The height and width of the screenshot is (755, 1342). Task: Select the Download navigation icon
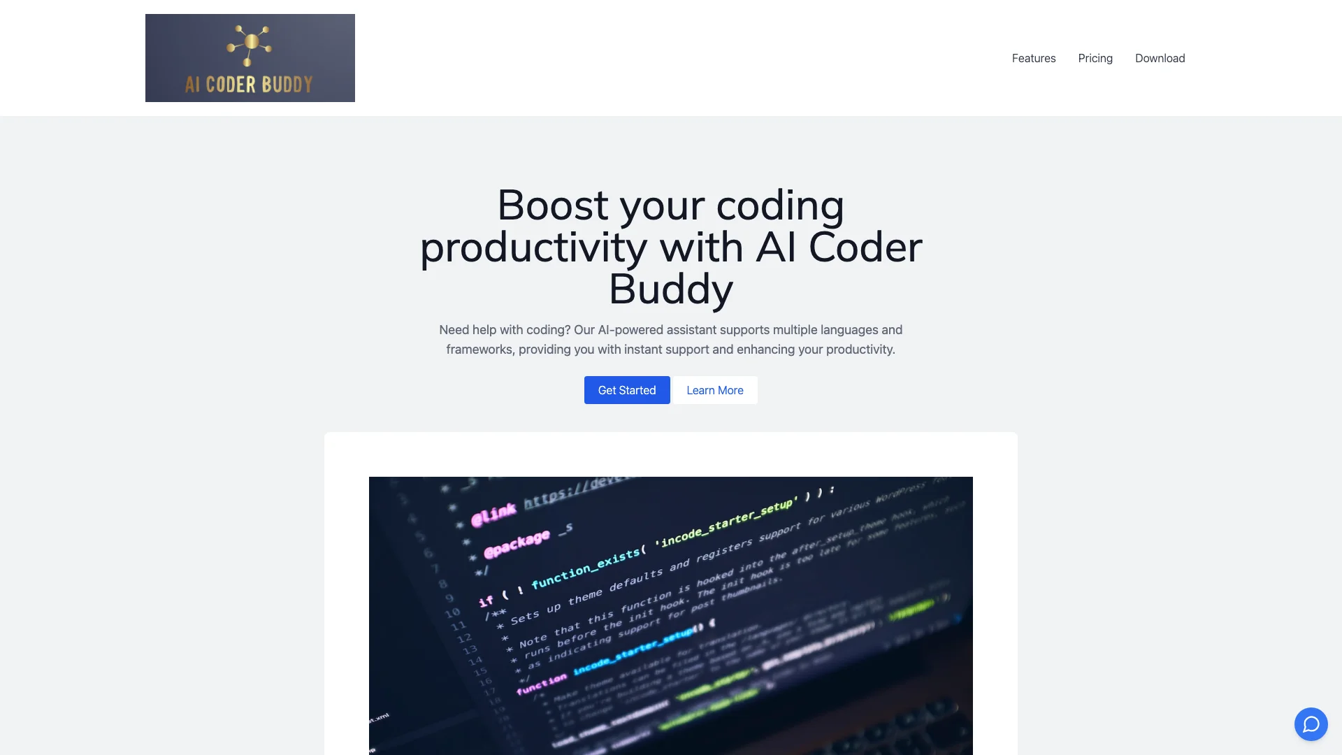(x=1160, y=57)
